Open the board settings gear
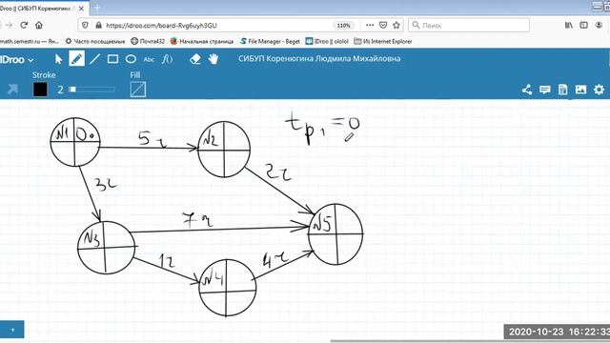The image size is (610, 343). [600, 90]
